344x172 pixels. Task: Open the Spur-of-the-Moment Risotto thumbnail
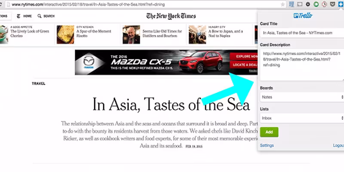65,34
